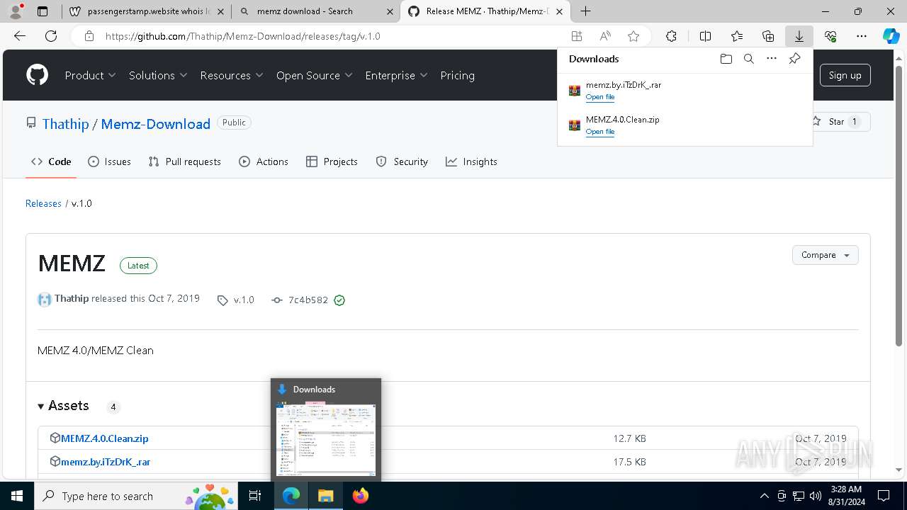
Task: Collapse the Assets section
Action: 64,406
